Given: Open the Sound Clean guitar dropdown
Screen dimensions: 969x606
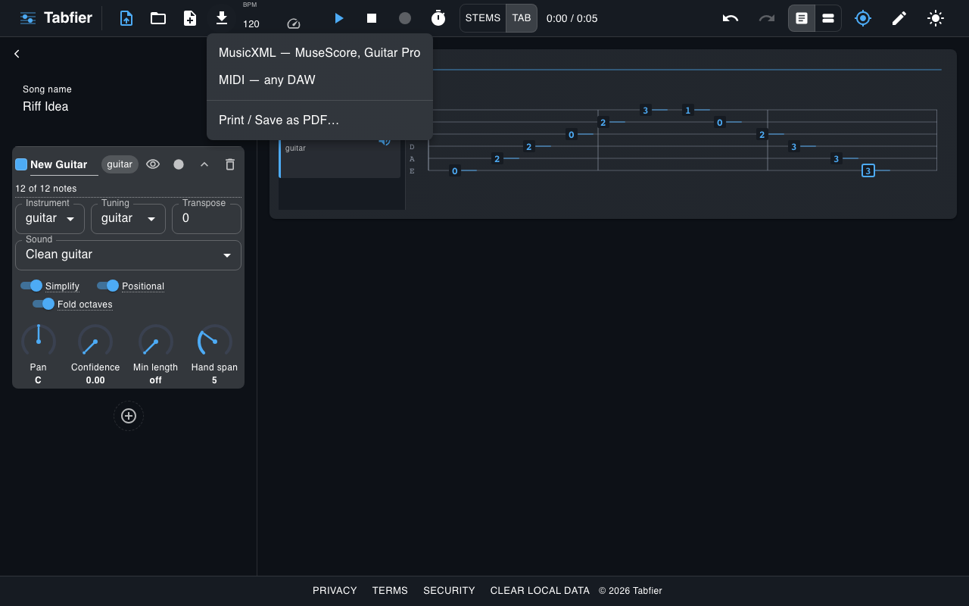Looking at the screenshot, I should [x=128, y=255].
